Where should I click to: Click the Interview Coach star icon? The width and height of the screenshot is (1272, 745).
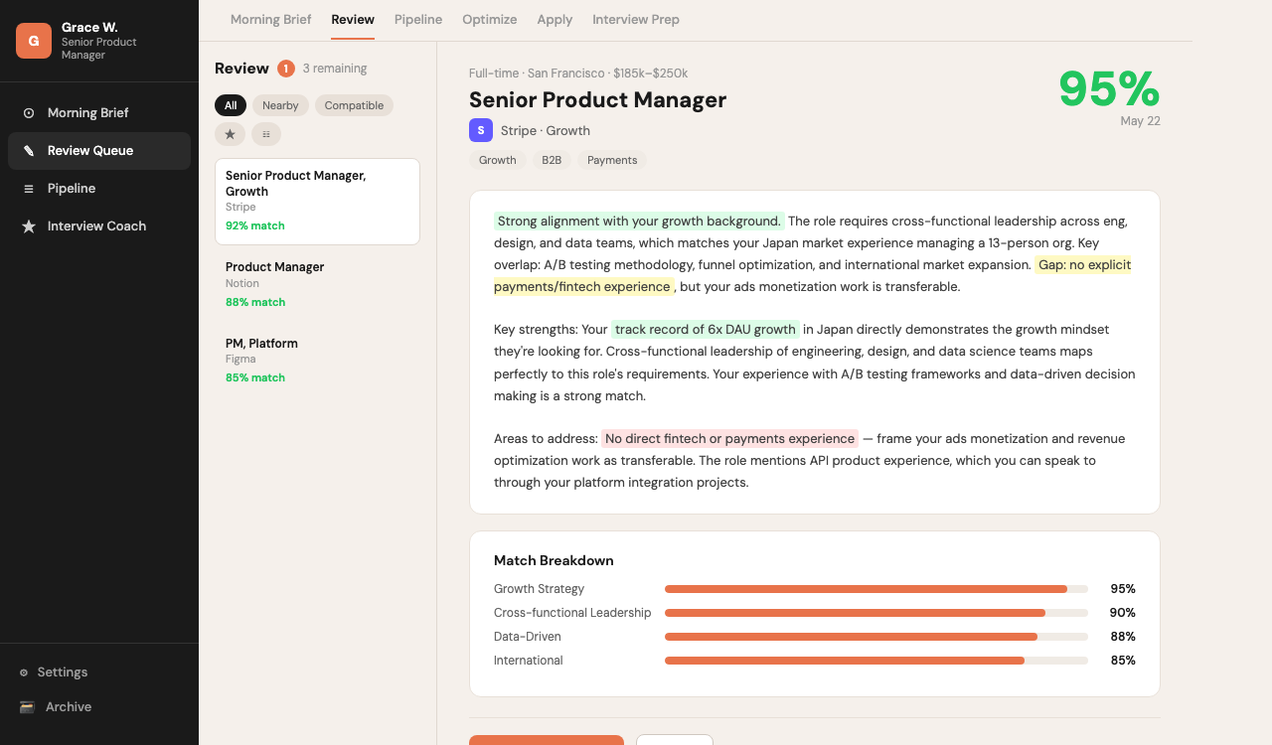click(x=29, y=226)
